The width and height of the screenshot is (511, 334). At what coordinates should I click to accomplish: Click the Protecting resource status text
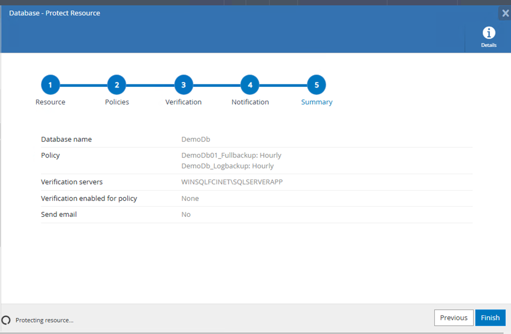click(x=45, y=320)
